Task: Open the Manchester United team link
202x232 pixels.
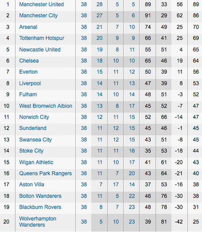Action: (x=41, y=4)
